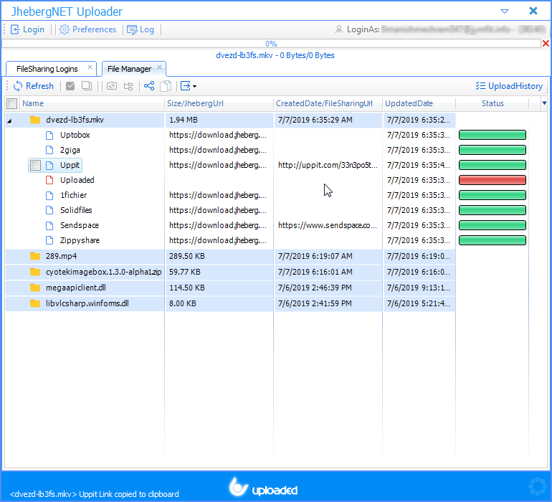Screen dimensions: 552x502
Task: Cancel upload with red X by progress bar
Action: point(546,43)
